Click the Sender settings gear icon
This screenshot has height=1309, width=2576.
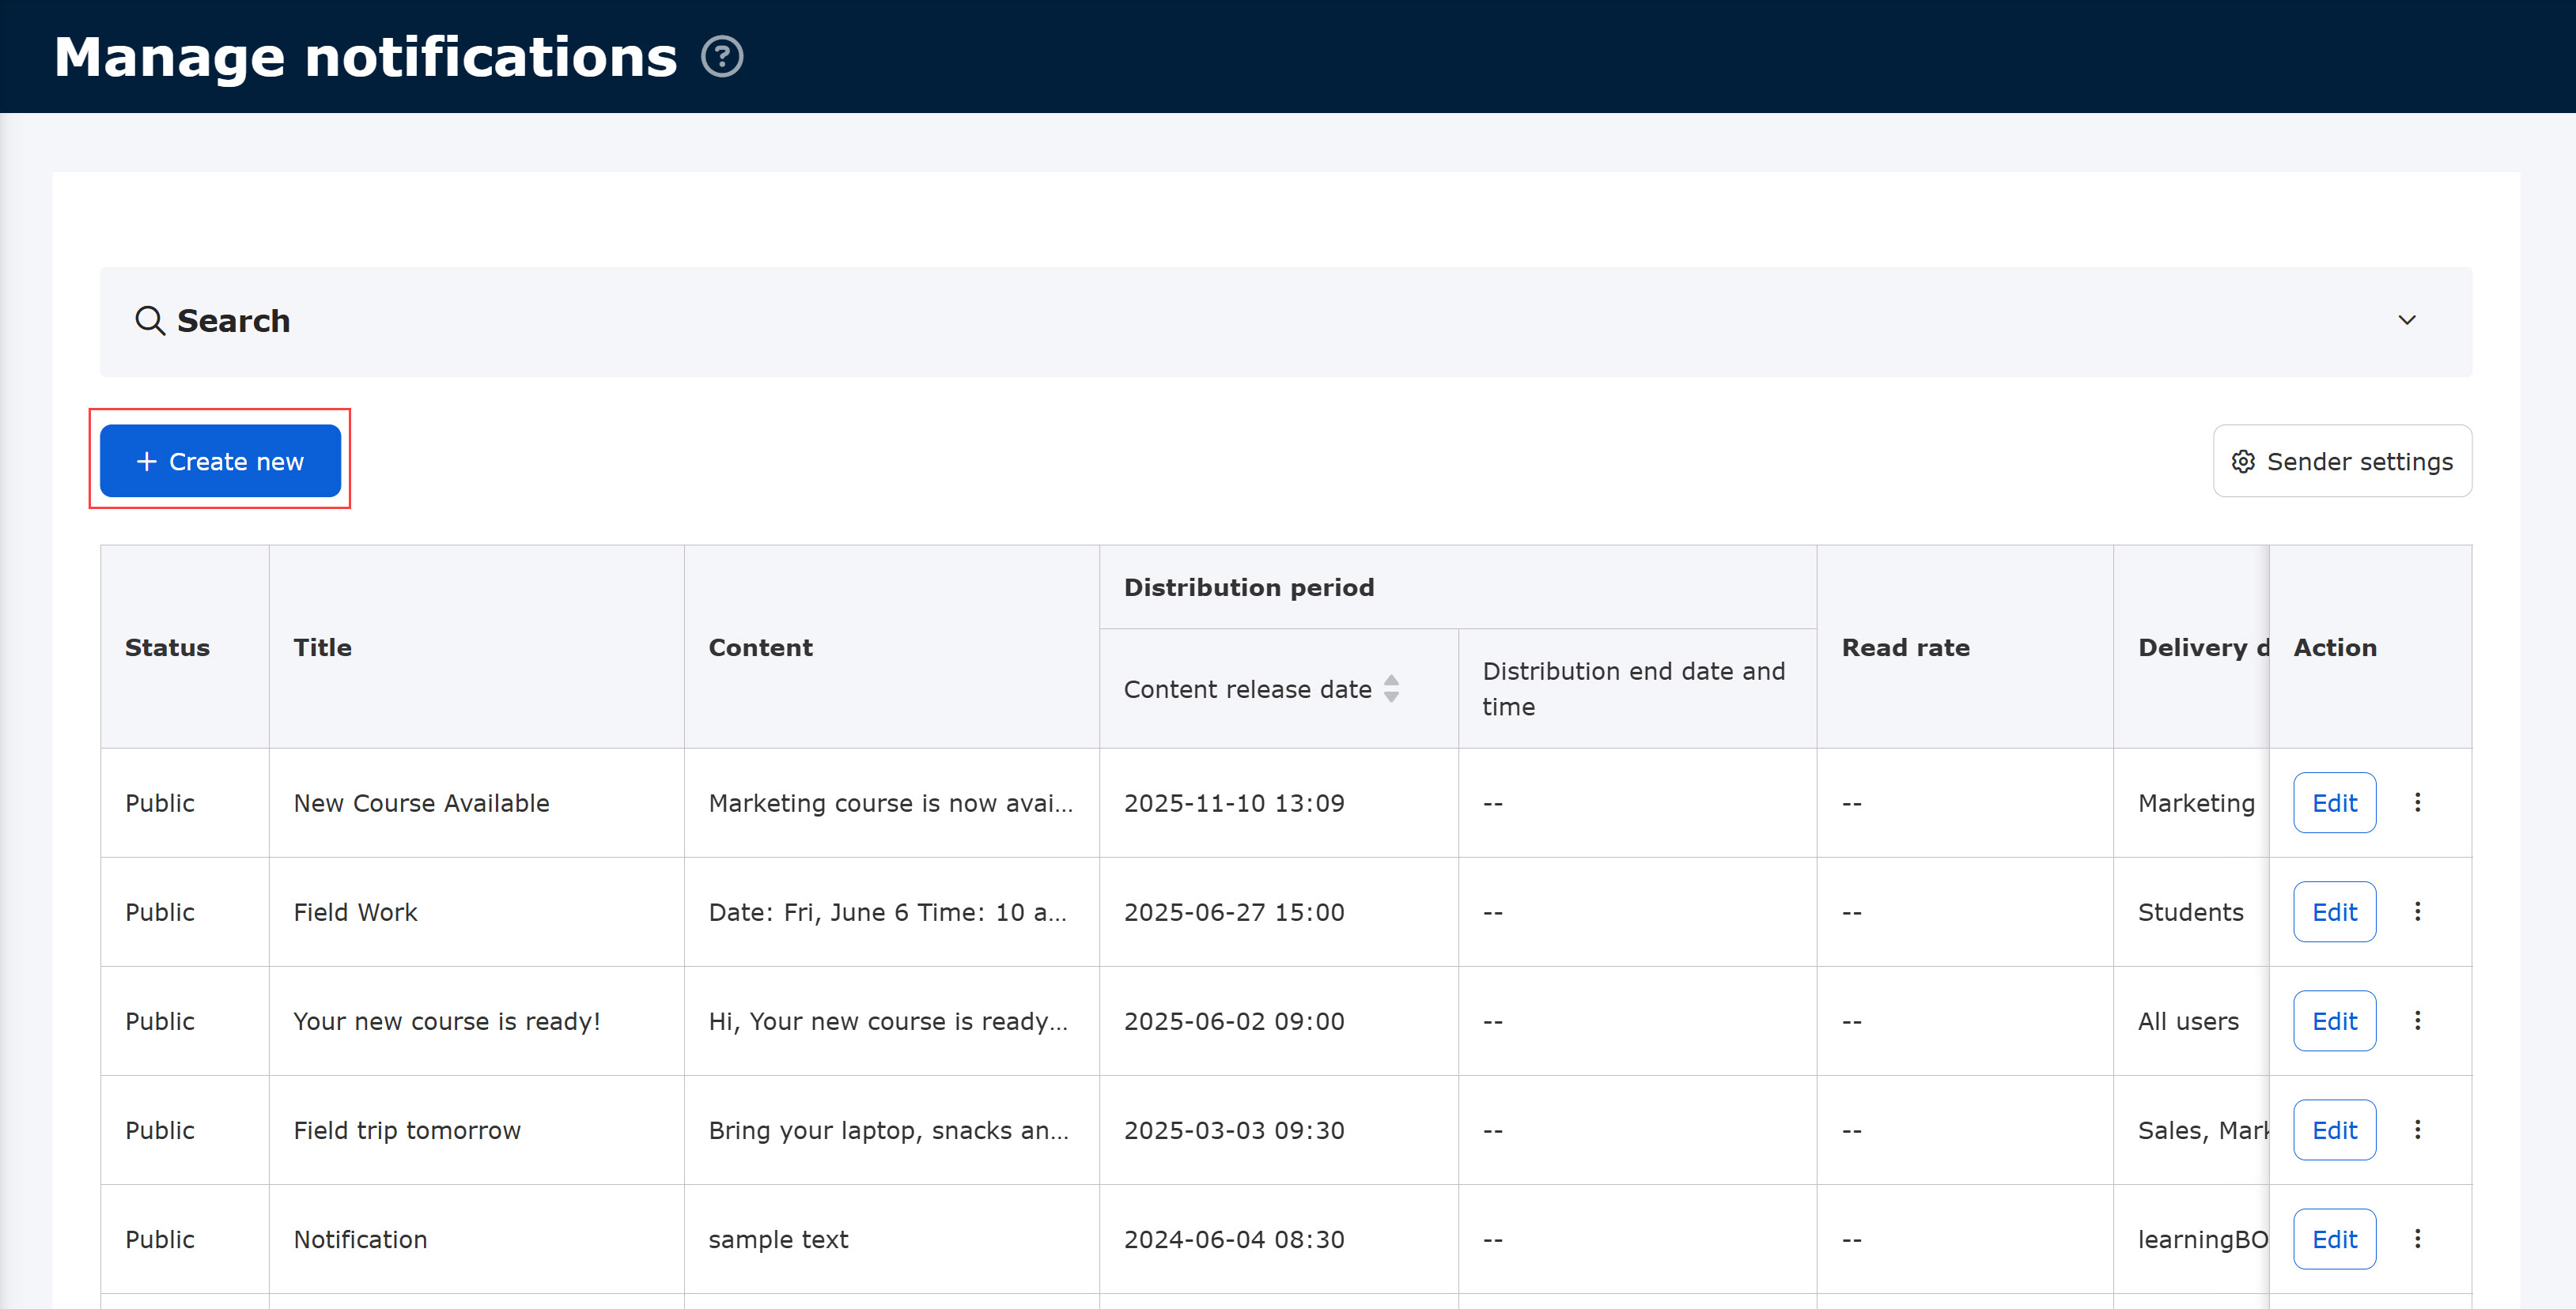(2242, 461)
